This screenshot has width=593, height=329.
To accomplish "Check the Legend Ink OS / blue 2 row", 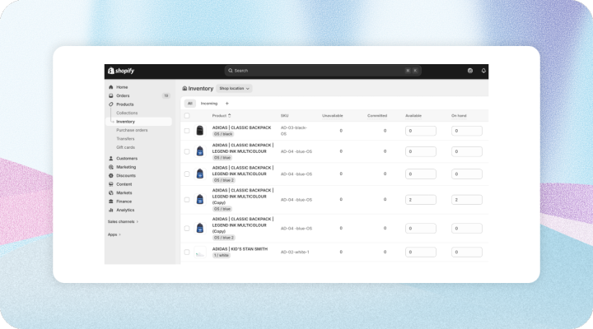I will coord(187,174).
